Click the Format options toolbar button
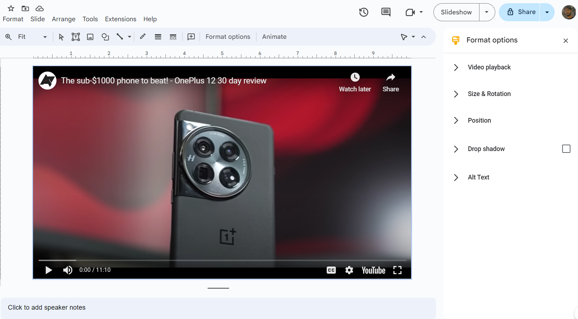This screenshot has width=578, height=319. [x=228, y=37]
